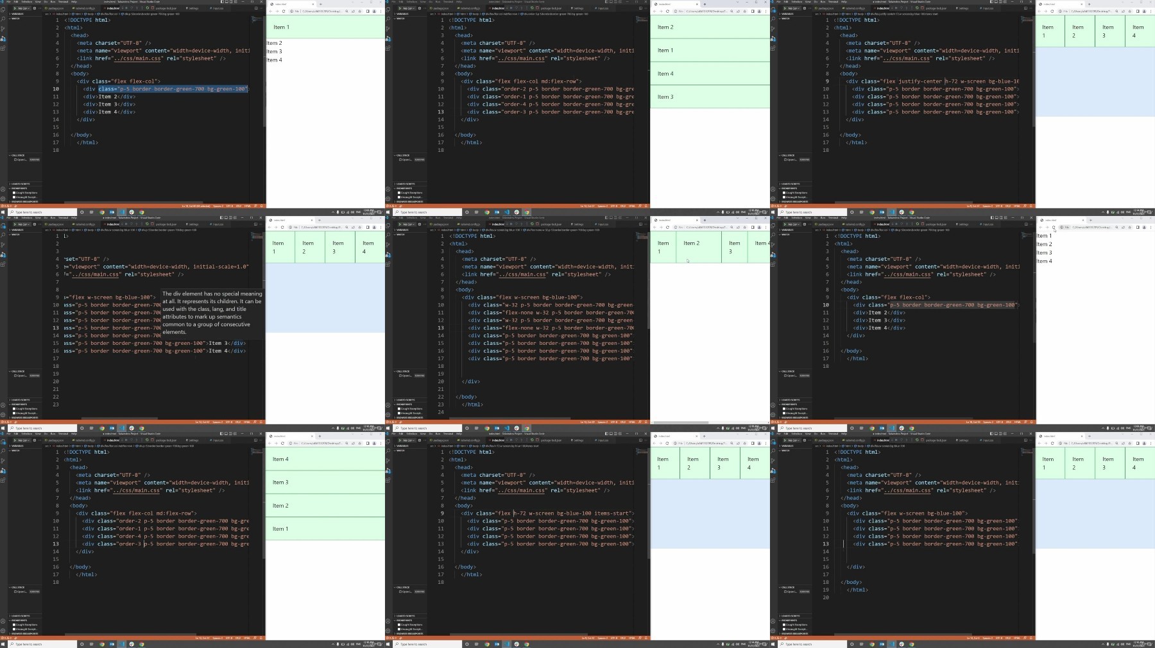Click Manage gear icon in top-left VS Code window

point(3,199)
